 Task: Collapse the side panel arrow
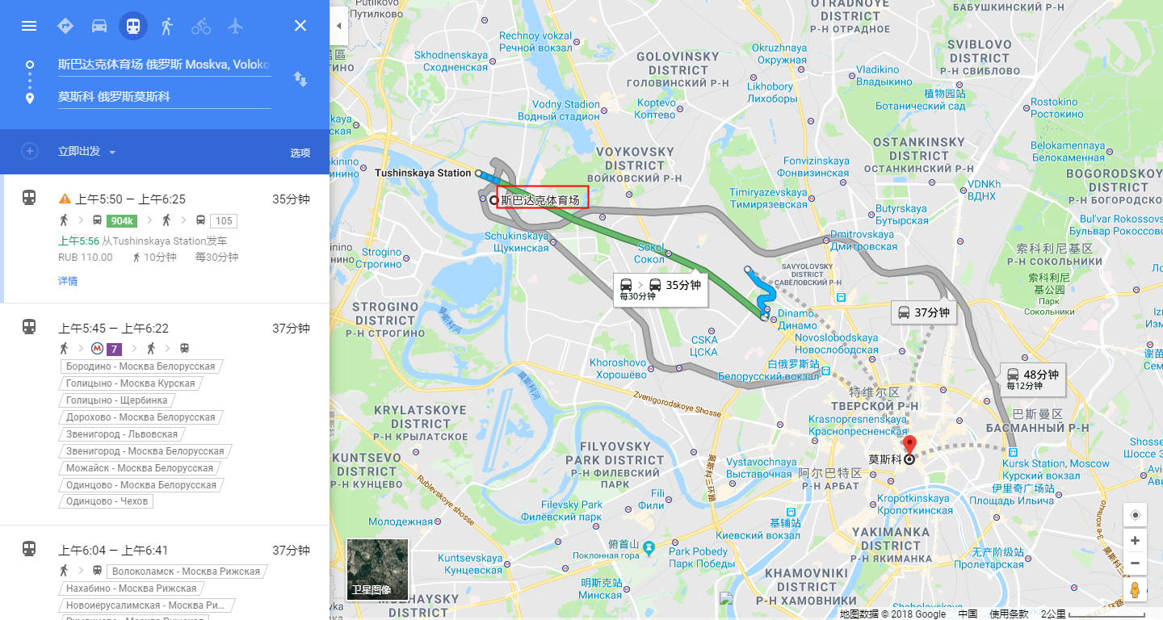click(338, 26)
